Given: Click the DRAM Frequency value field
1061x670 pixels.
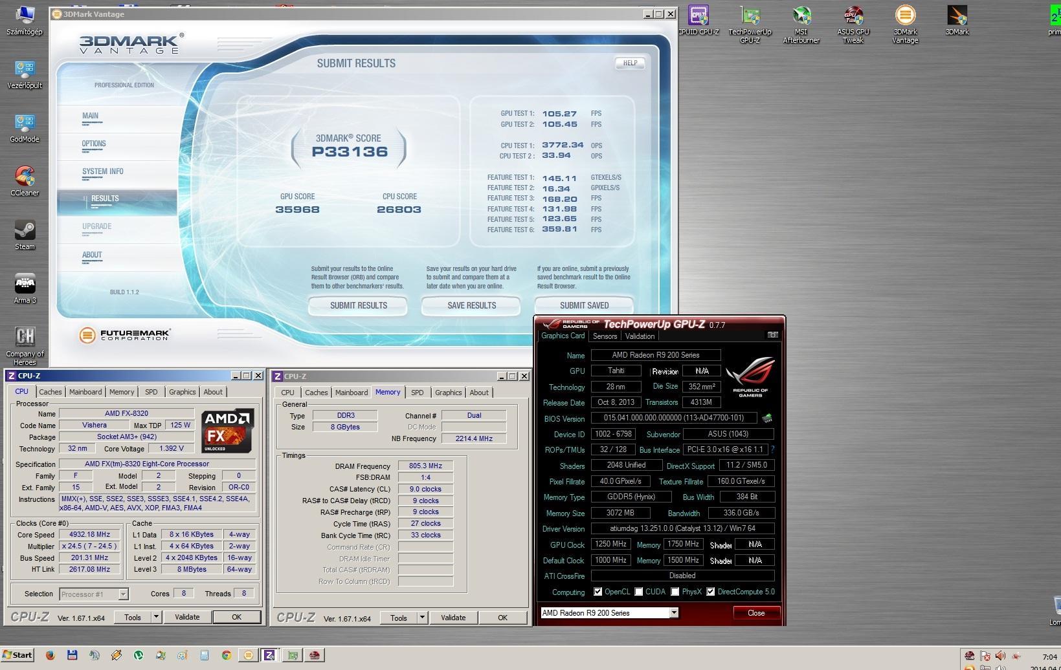Looking at the screenshot, I should [425, 466].
